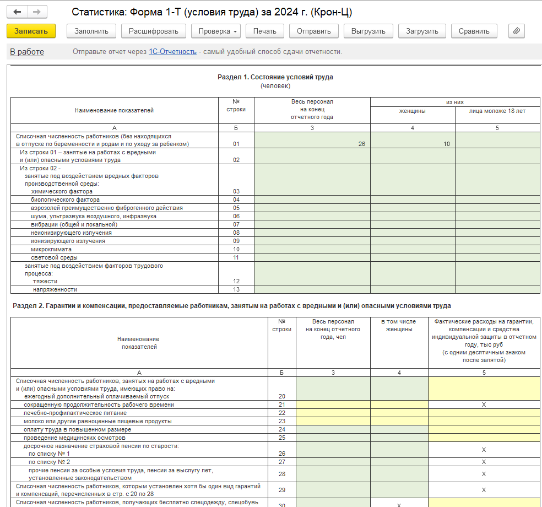The width and height of the screenshot is (542, 507).
Task: Click the Заполнить button
Action: tap(91, 31)
